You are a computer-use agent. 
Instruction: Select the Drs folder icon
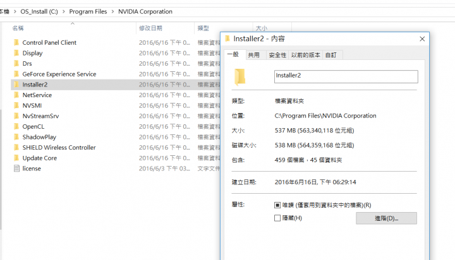click(16, 64)
